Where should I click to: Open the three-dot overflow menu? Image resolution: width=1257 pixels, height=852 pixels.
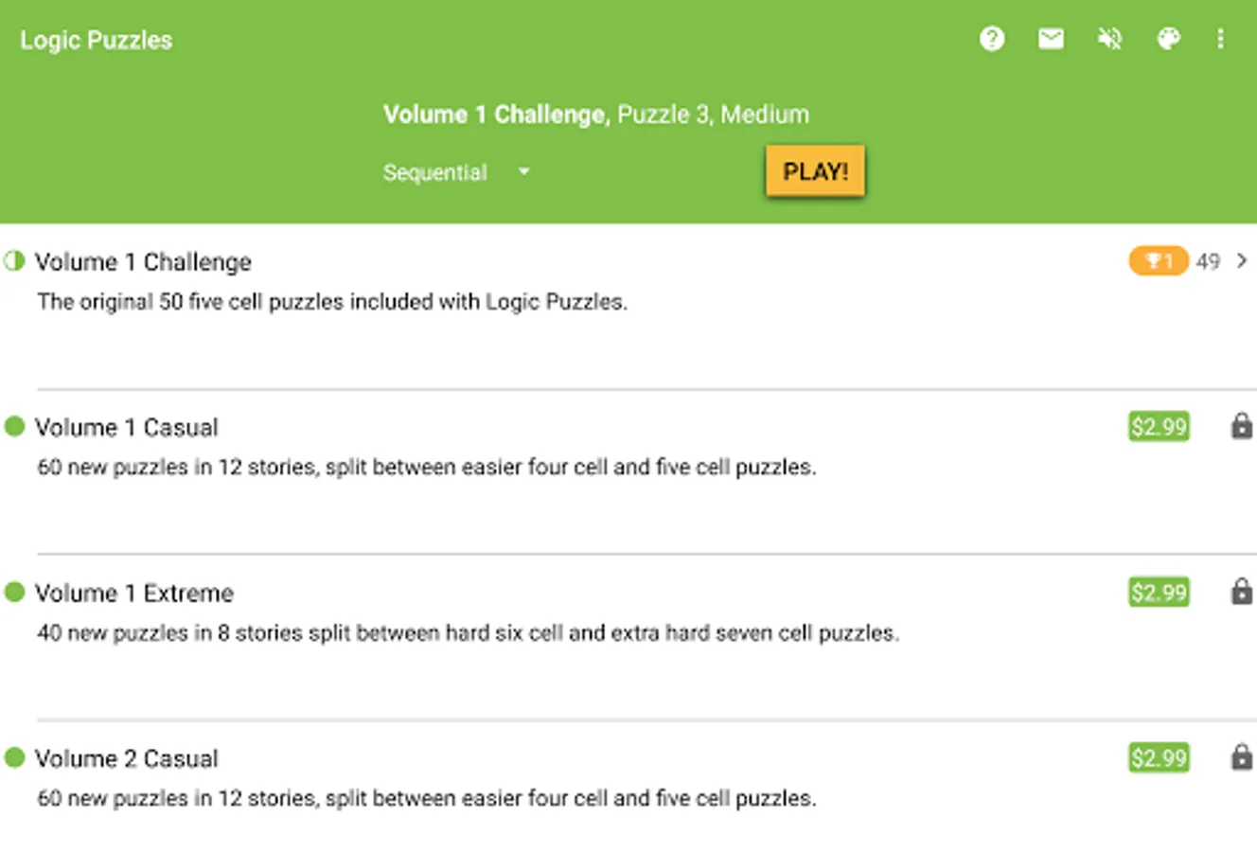(1221, 39)
